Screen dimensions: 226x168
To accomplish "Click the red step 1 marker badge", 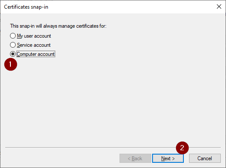I will (11, 65).
